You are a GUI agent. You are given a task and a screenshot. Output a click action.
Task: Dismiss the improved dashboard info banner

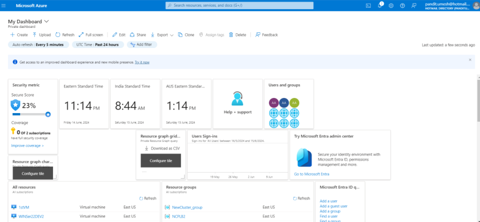tap(470, 60)
